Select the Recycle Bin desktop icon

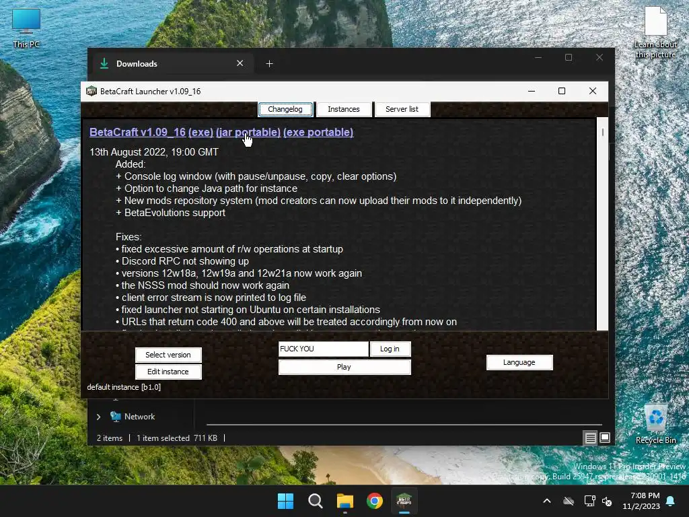pyautogui.click(x=655, y=424)
